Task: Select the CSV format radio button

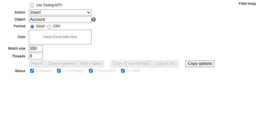Action: point(49,27)
